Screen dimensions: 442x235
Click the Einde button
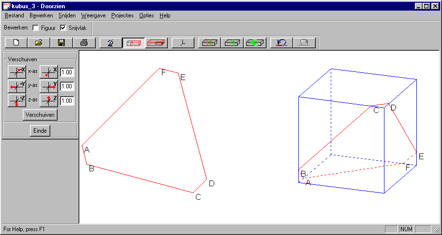pyautogui.click(x=40, y=131)
